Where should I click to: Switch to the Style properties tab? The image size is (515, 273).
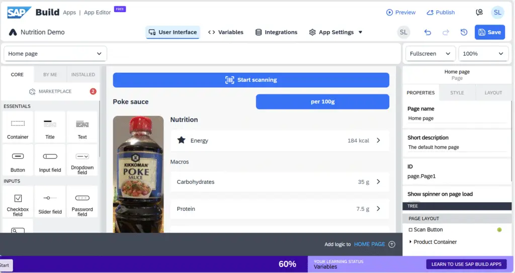pos(457,93)
